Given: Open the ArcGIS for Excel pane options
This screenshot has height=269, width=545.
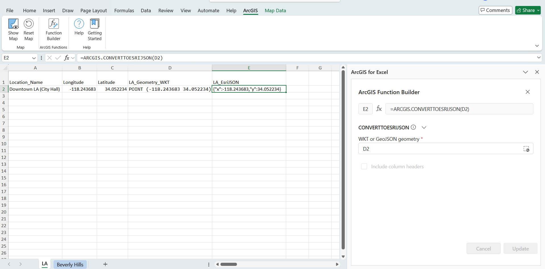Looking at the screenshot, I should 525,72.
